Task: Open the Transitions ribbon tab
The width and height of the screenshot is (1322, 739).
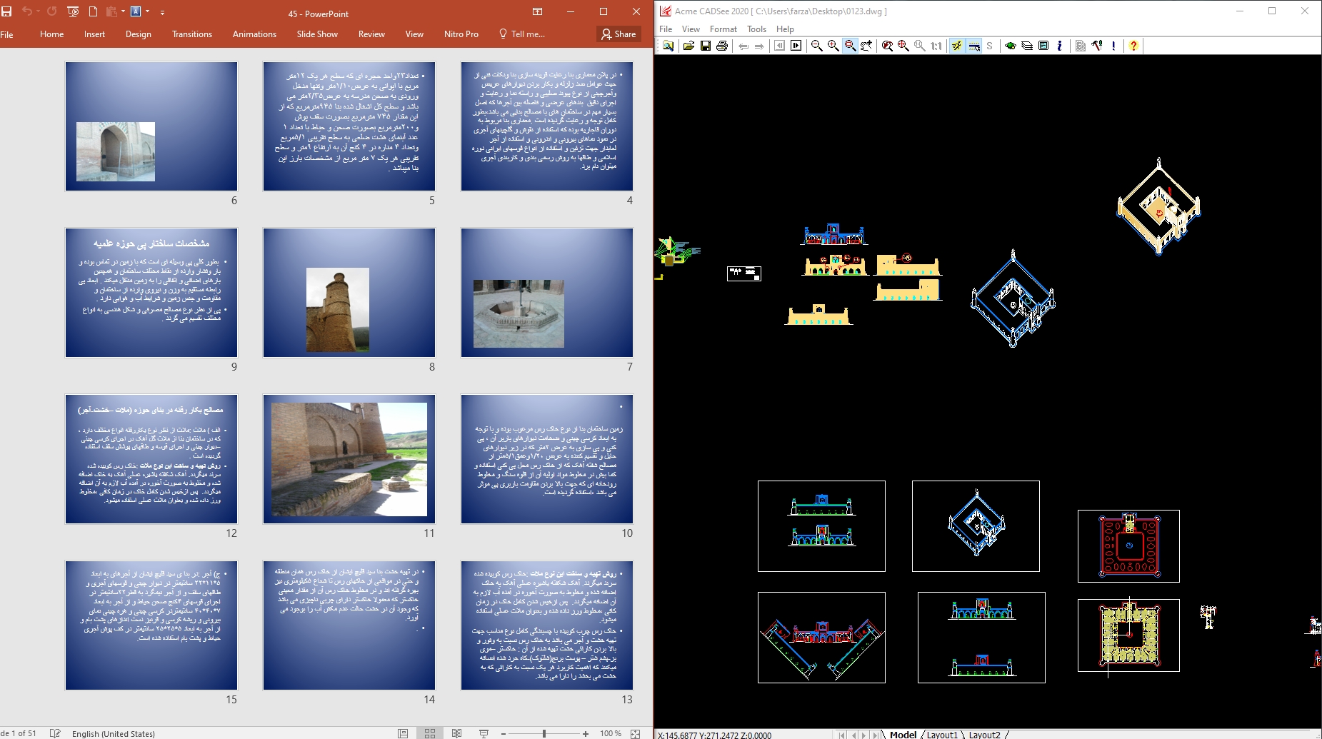Action: click(191, 34)
